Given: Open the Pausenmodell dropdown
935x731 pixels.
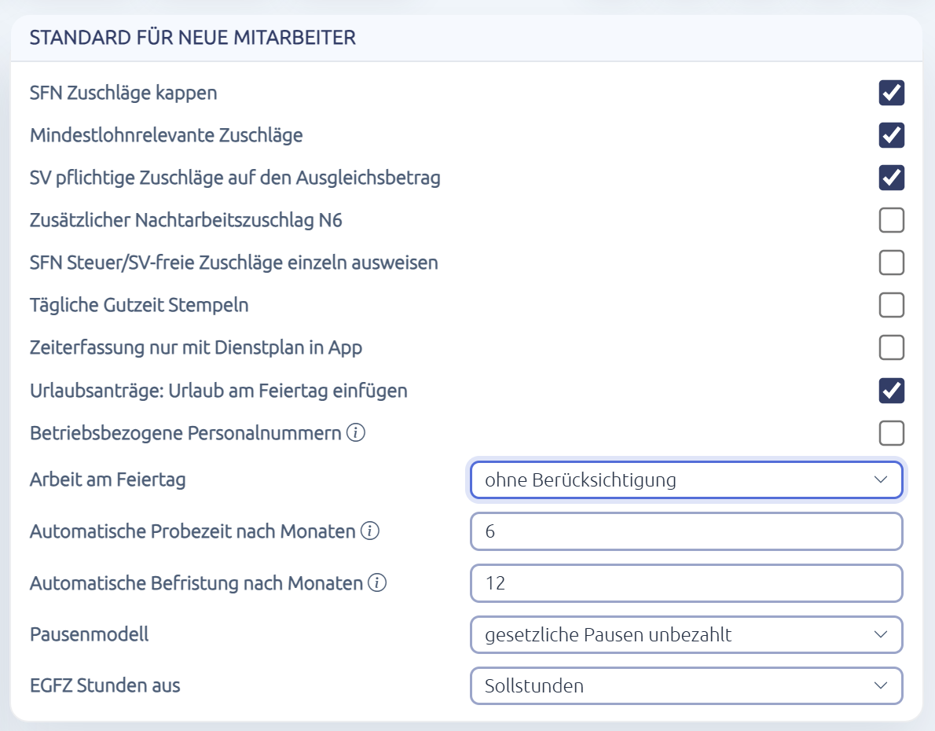Looking at the screenshot, I should point(687,634).
